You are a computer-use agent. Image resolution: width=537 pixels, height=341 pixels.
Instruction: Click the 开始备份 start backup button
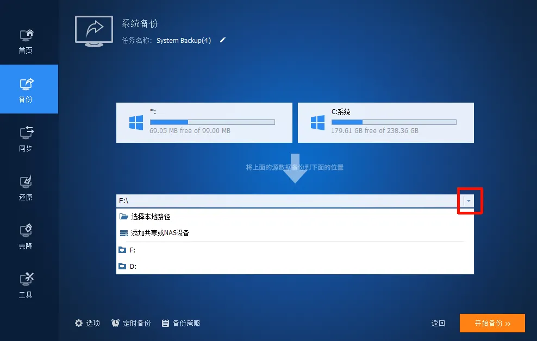point(492,323)
